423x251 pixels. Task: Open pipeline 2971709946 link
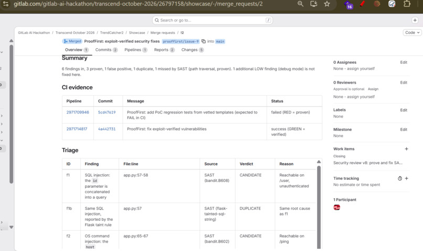[x=78, y=112]
